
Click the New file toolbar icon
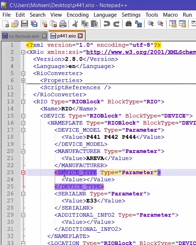pos(5,24)
